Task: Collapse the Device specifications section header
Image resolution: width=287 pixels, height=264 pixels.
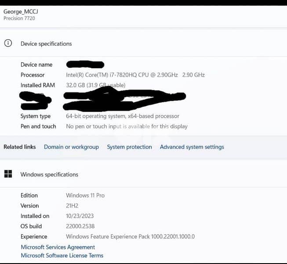Action: (x=143, y=44)
